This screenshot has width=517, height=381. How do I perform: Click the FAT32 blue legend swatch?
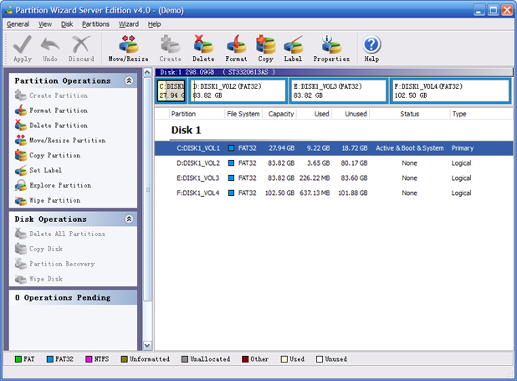coord(50,359)
